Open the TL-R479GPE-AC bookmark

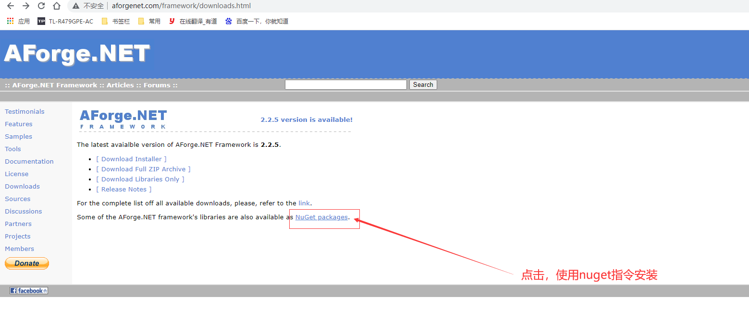tap(65, 21)
